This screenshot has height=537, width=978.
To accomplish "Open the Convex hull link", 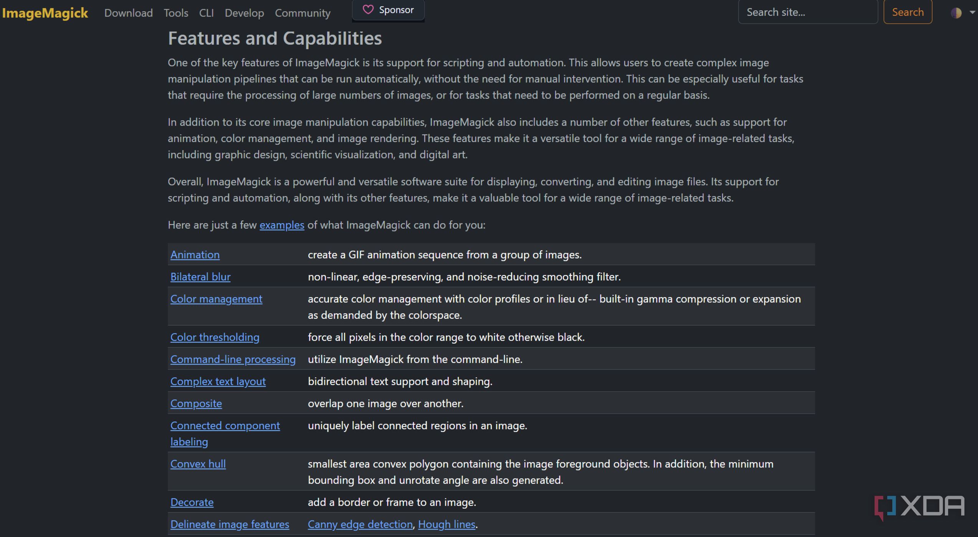I will 198,464.
